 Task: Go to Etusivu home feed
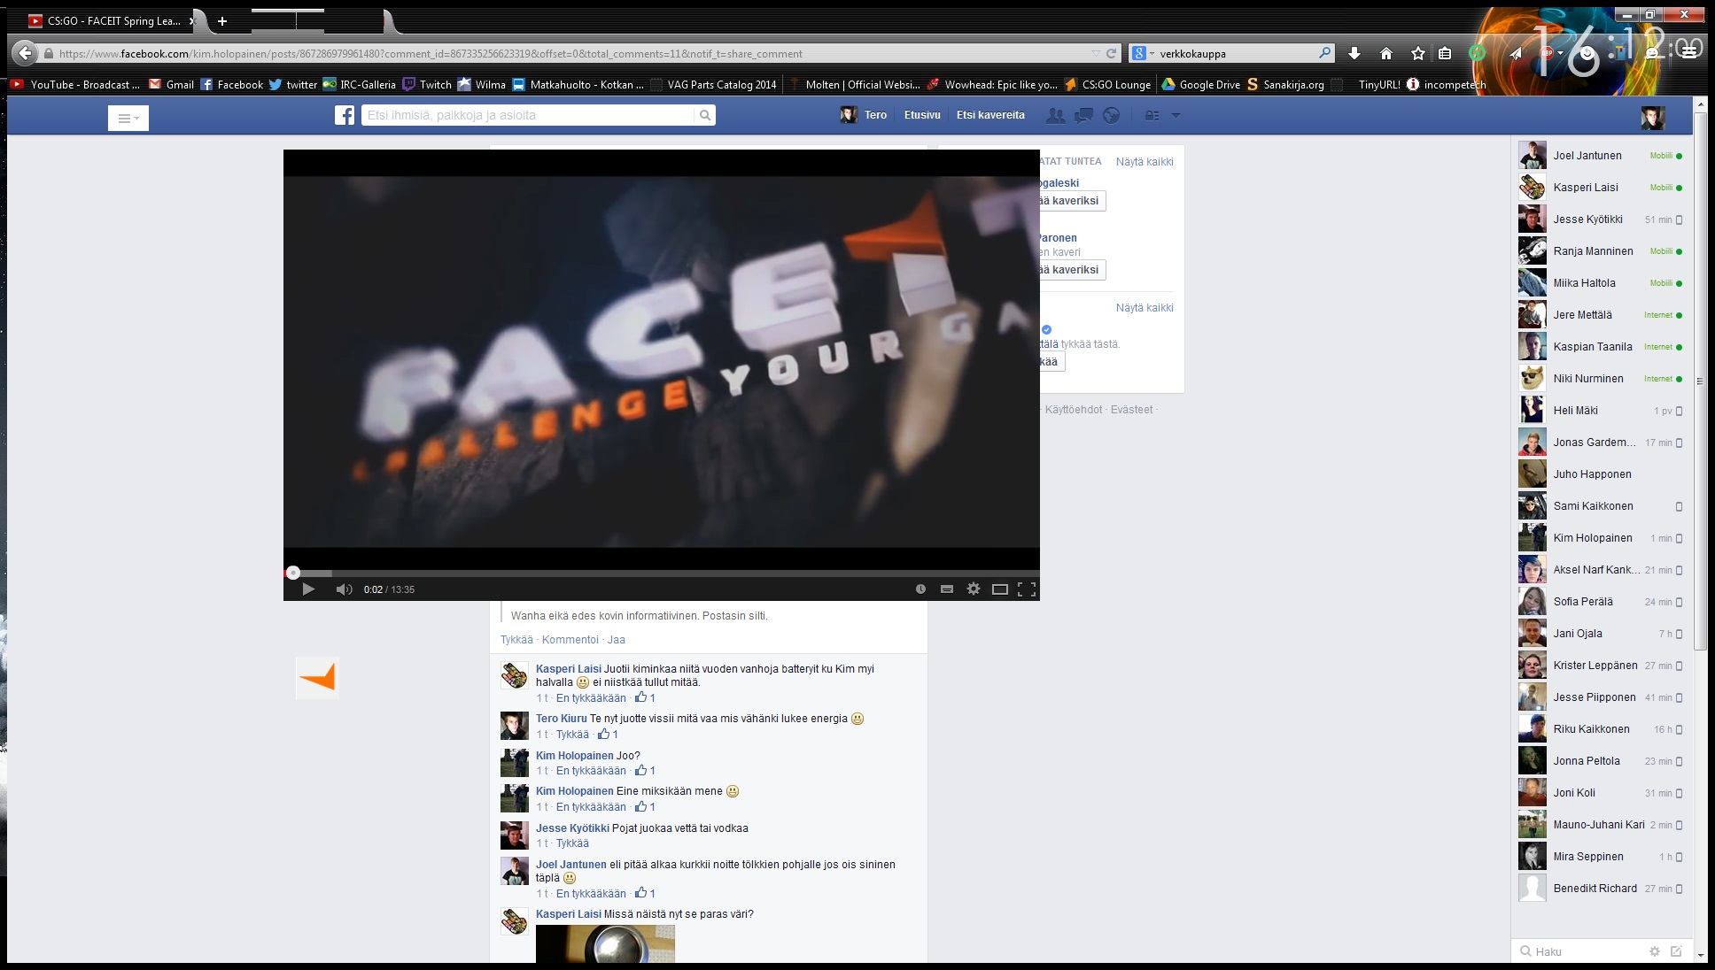click(x=922, y=115)
